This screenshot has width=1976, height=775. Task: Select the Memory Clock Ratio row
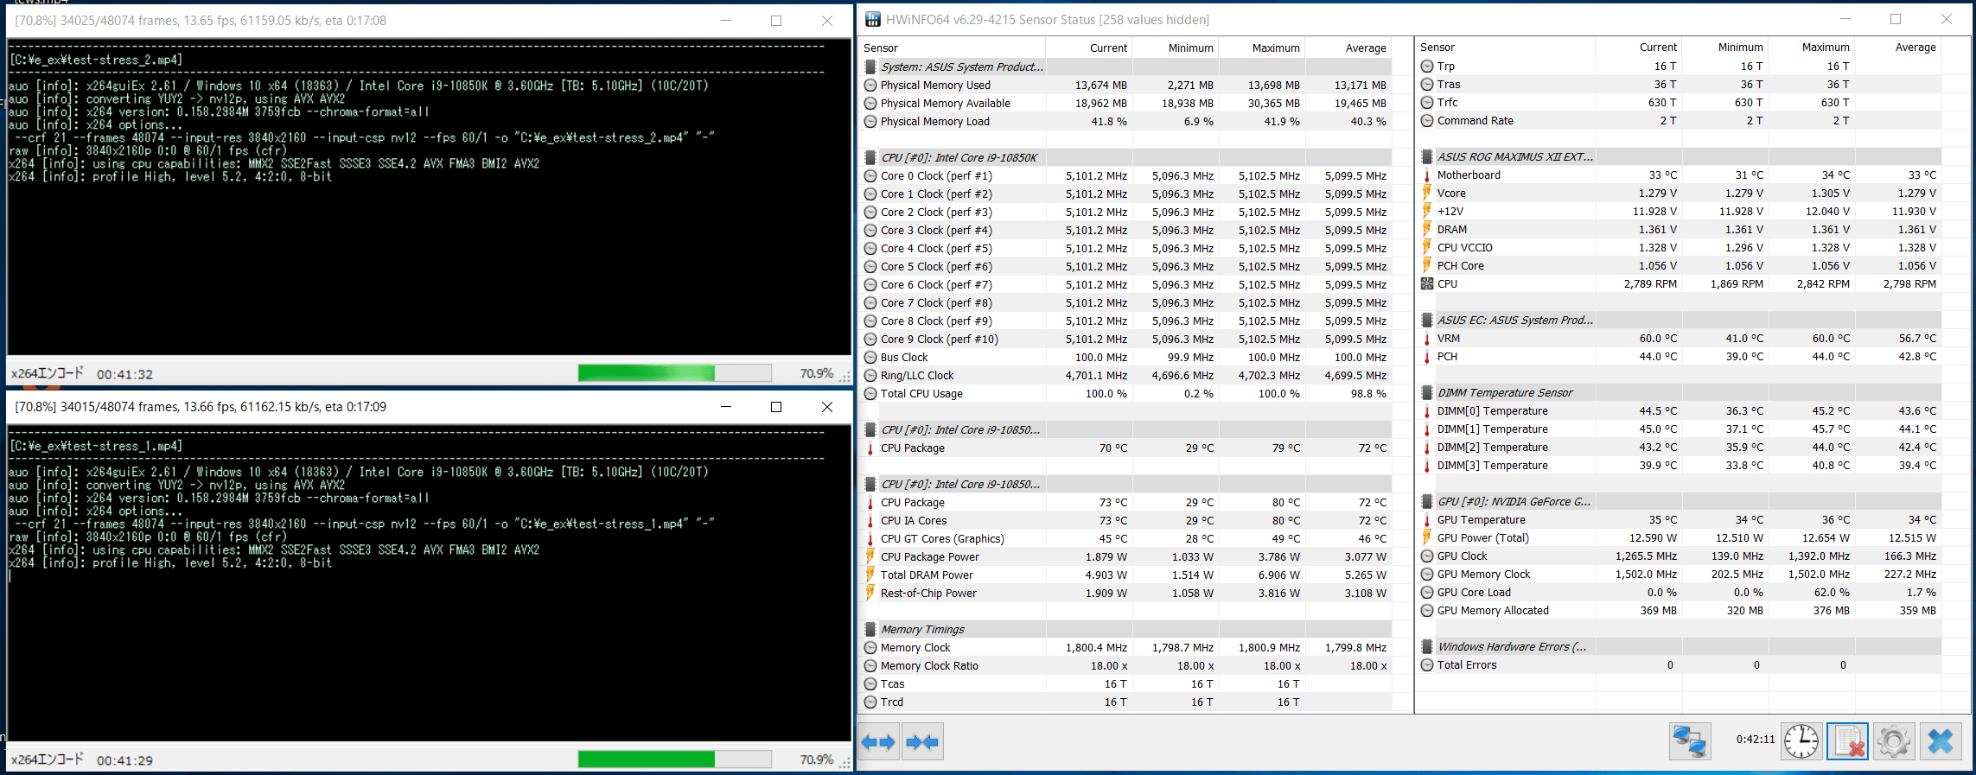click(x=1127, y=666)
